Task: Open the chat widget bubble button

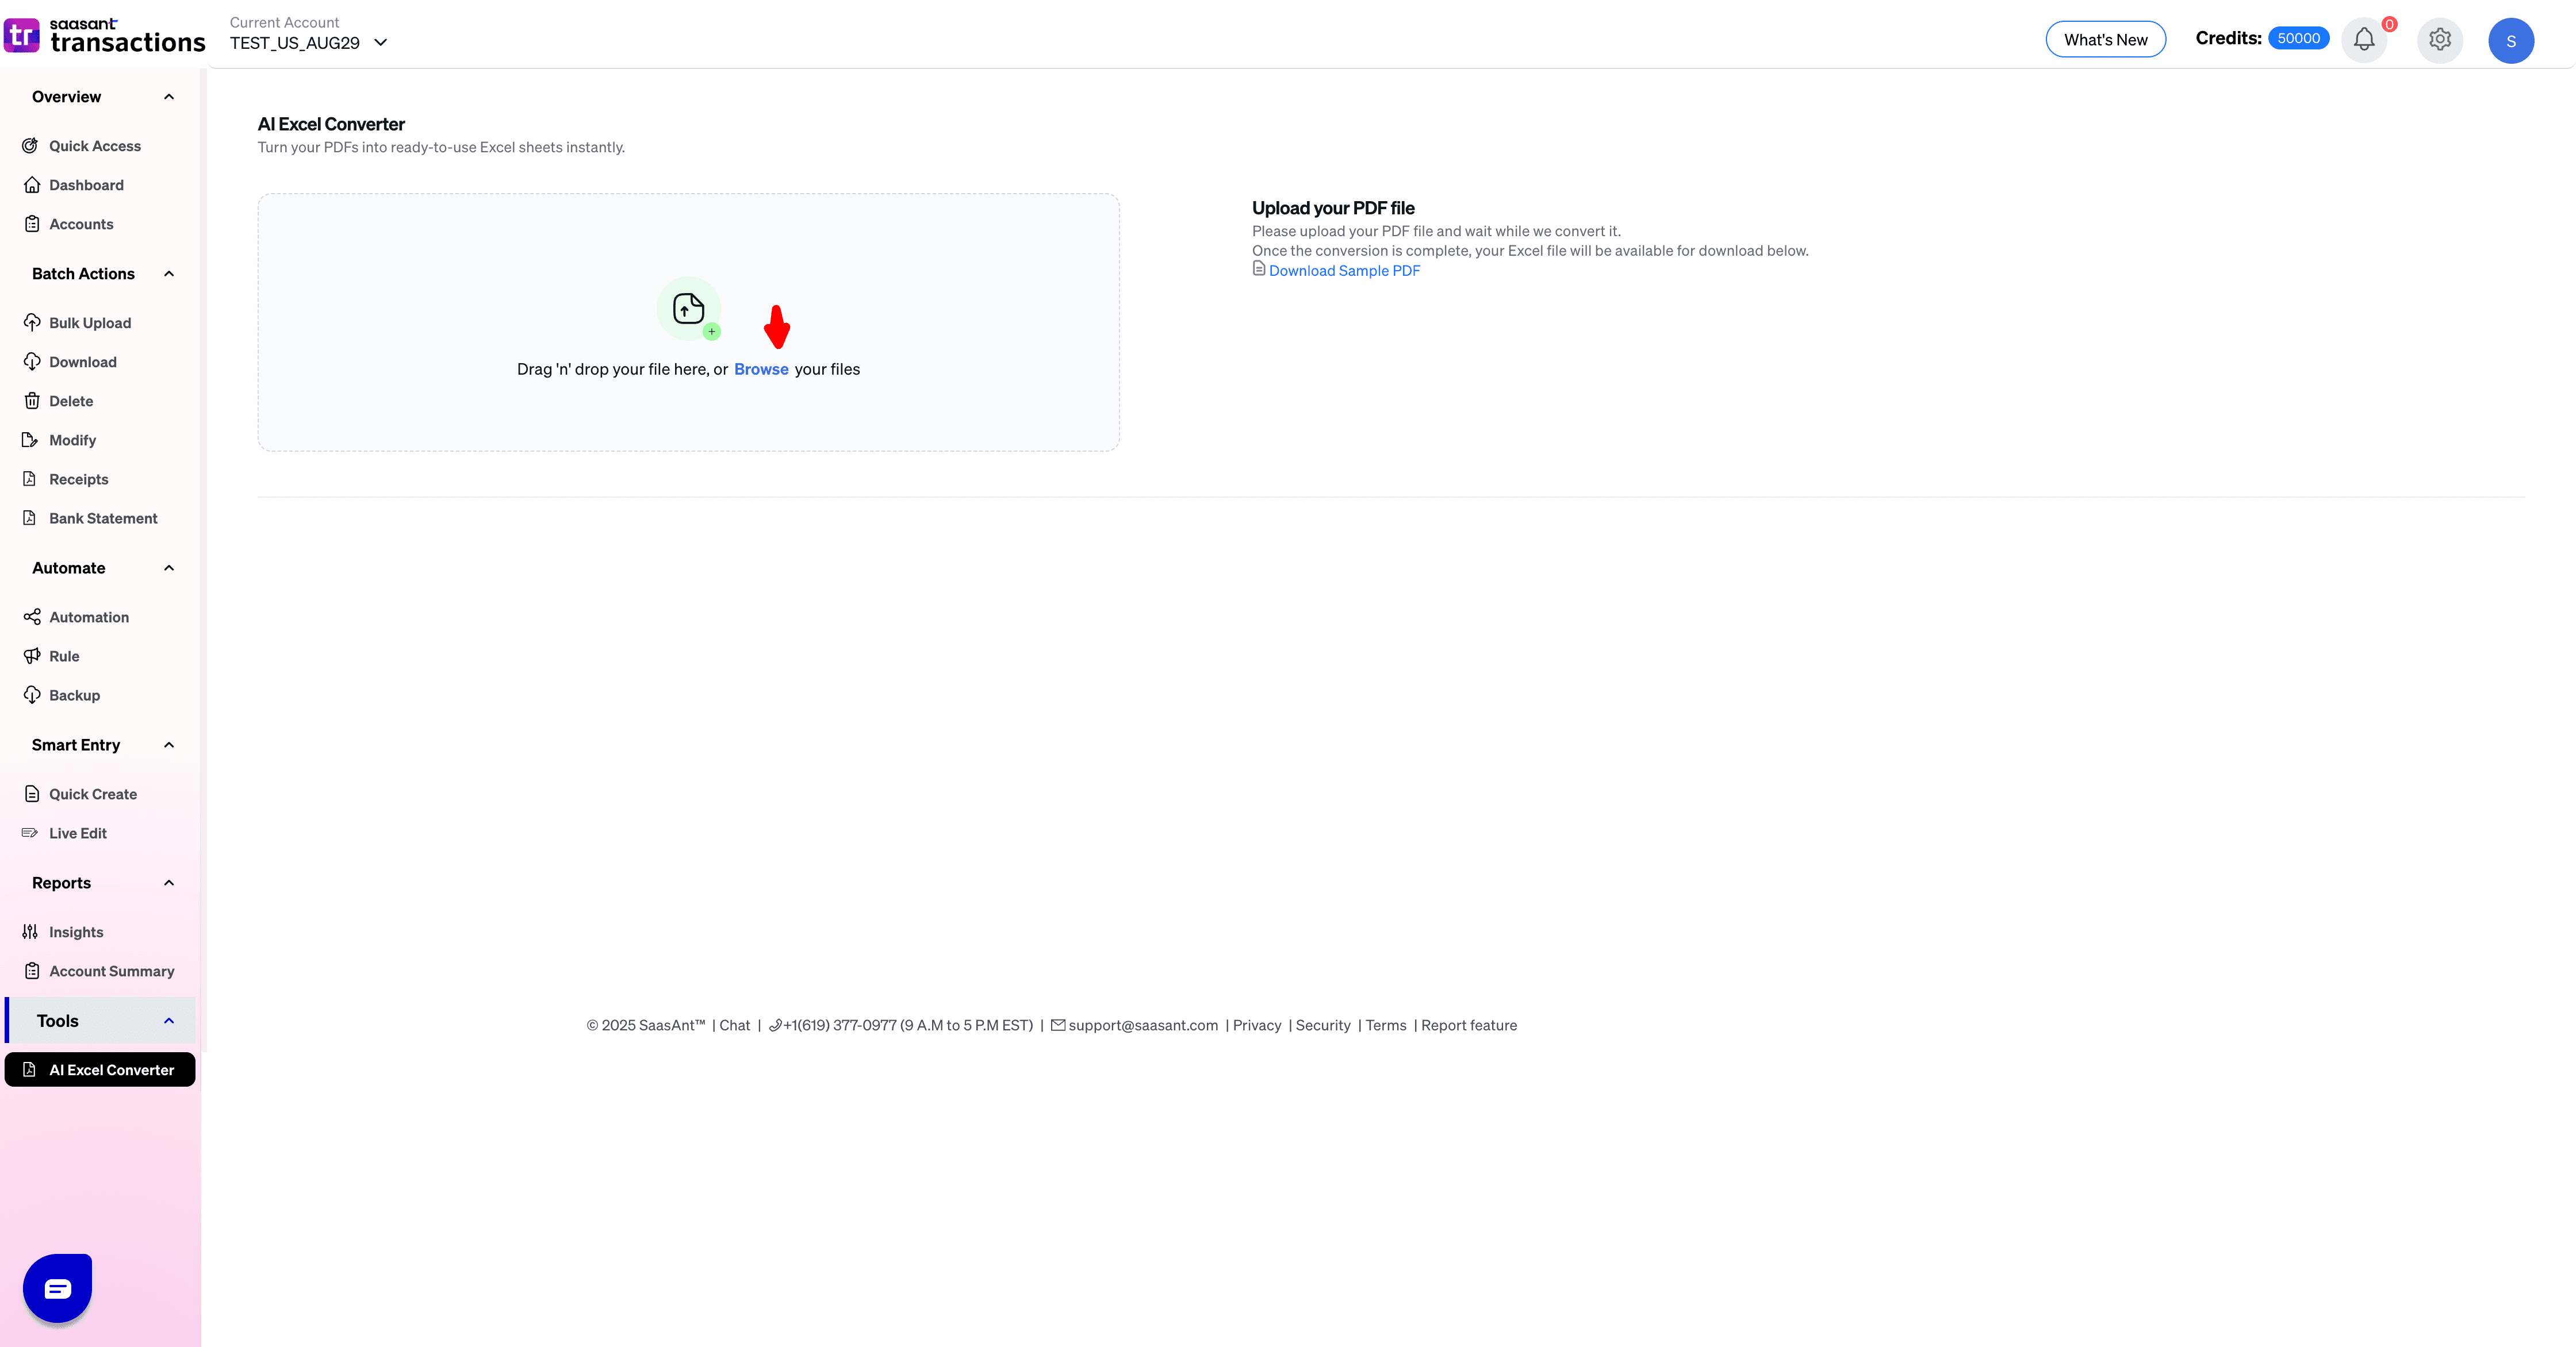Action: (x=57, y=1288)
